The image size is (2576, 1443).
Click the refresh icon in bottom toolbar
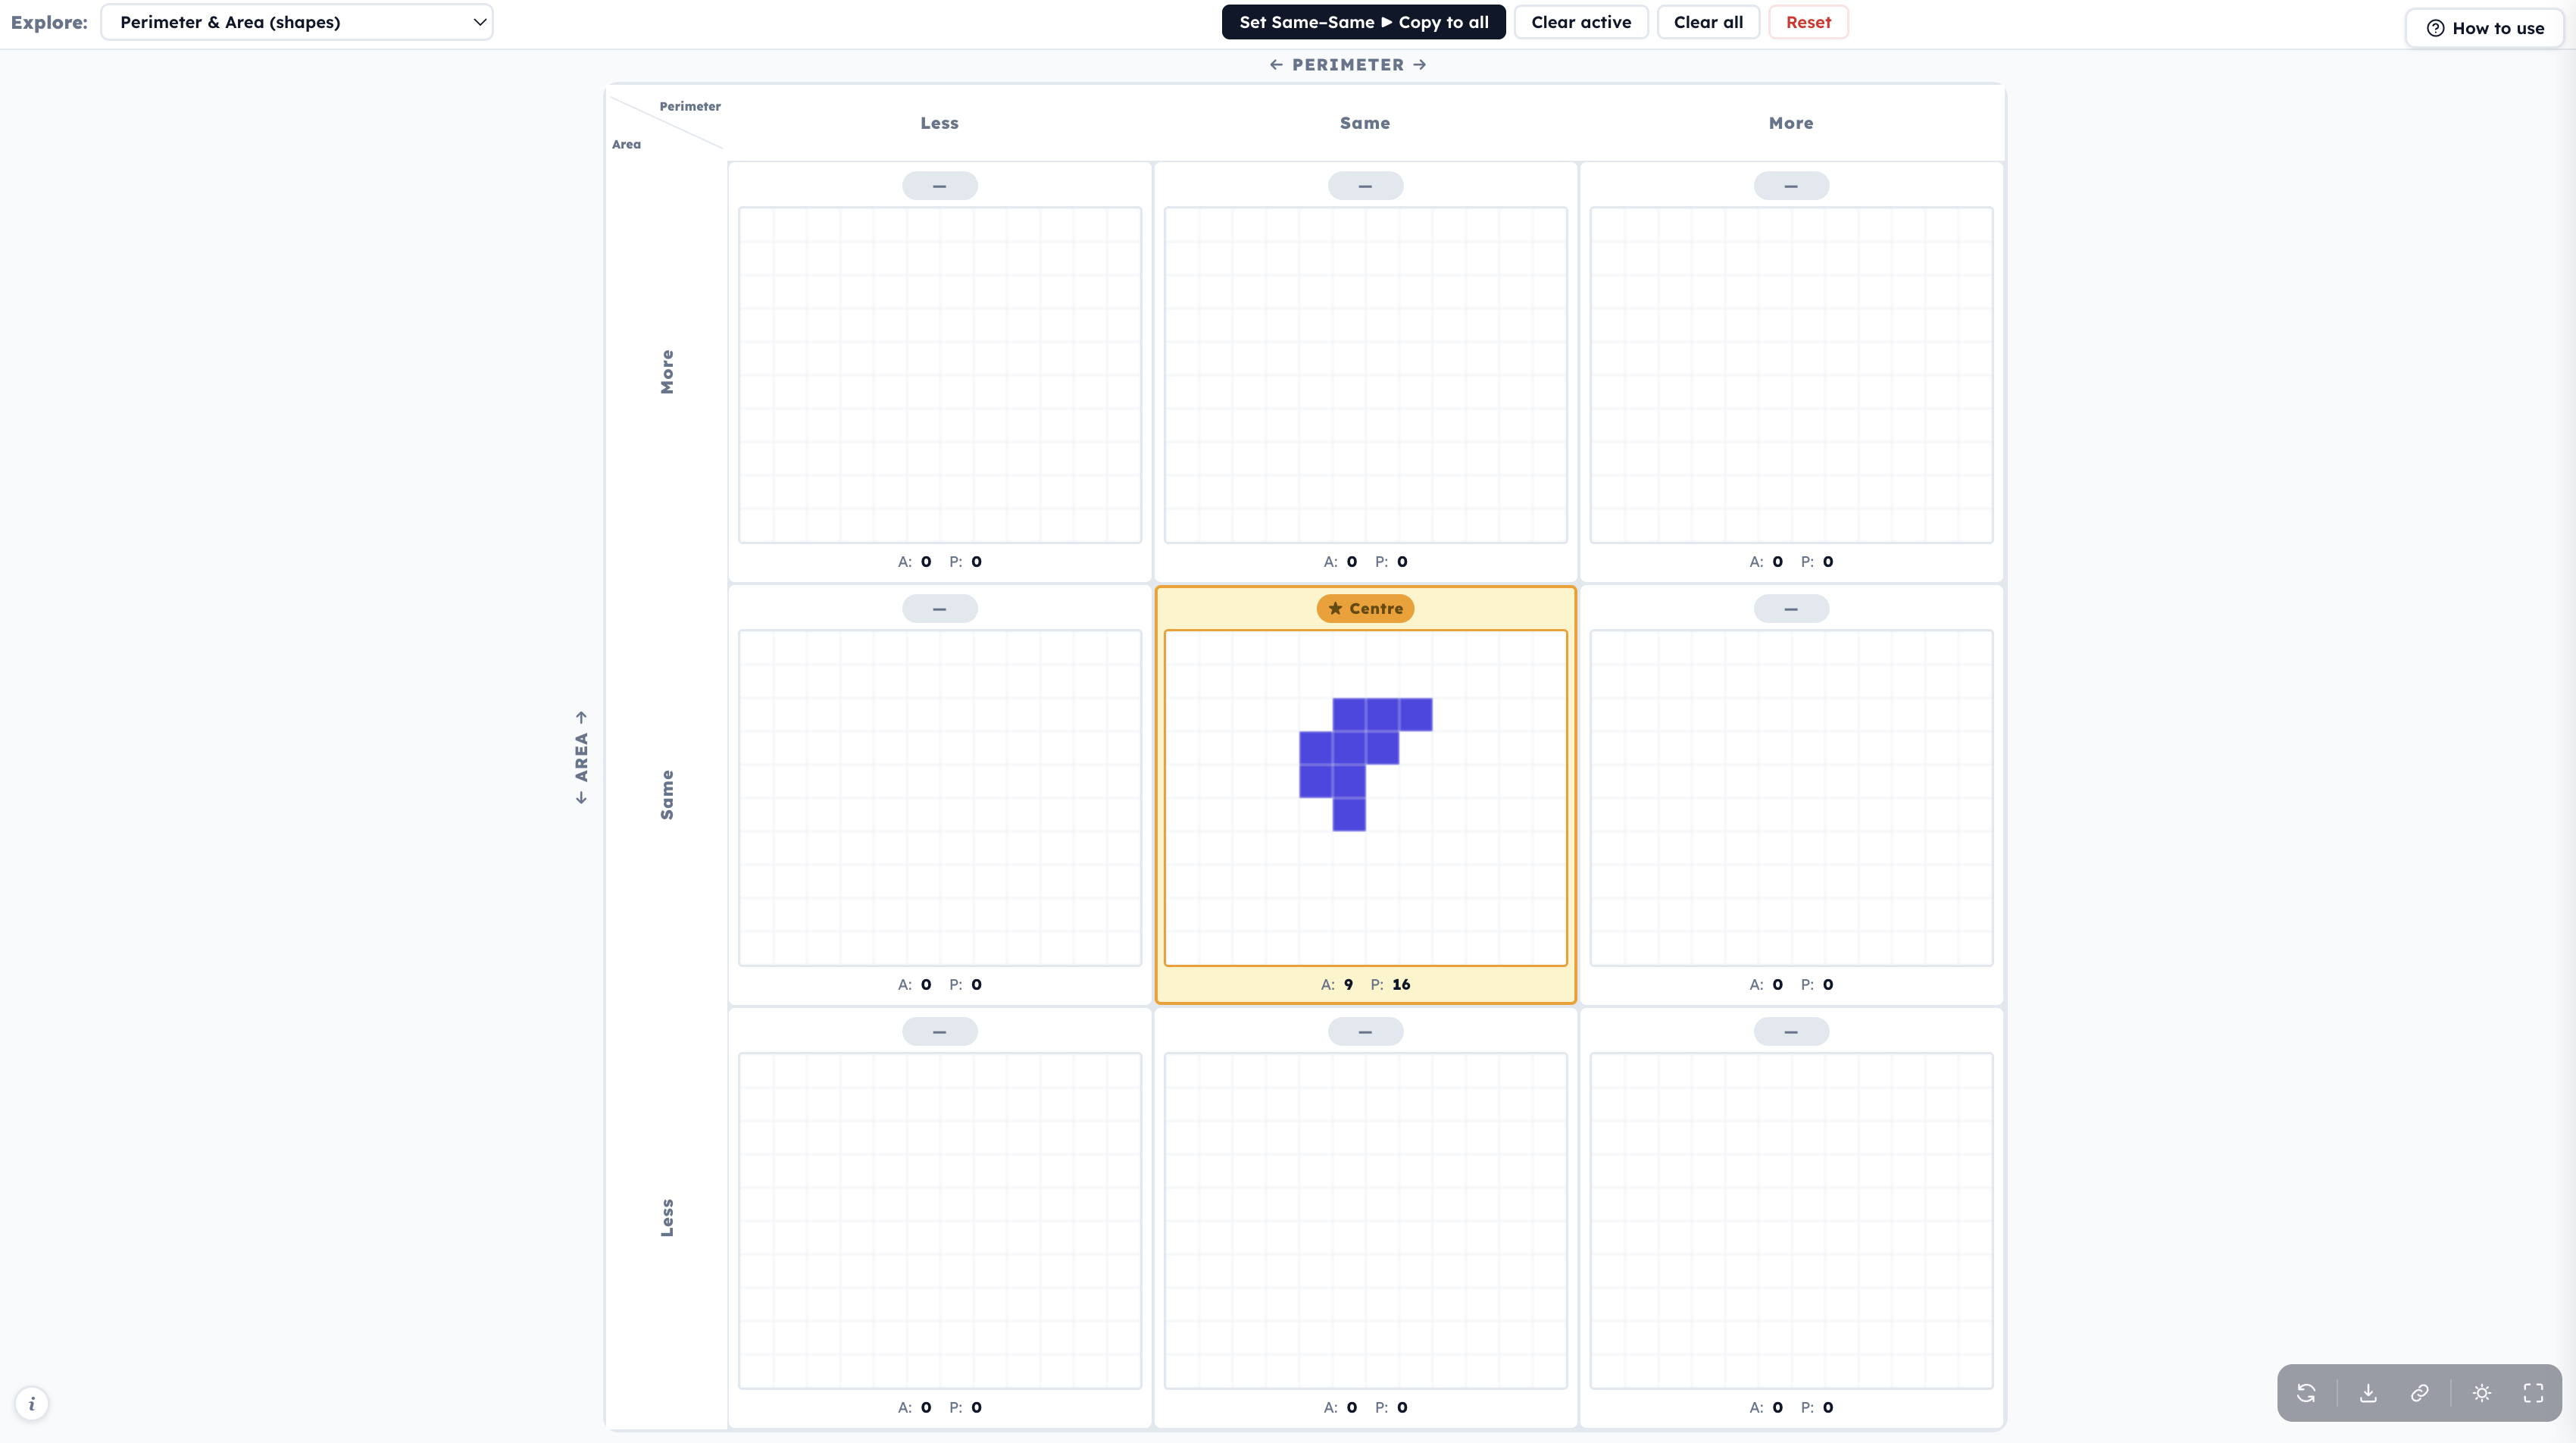pos(2306,1393)
